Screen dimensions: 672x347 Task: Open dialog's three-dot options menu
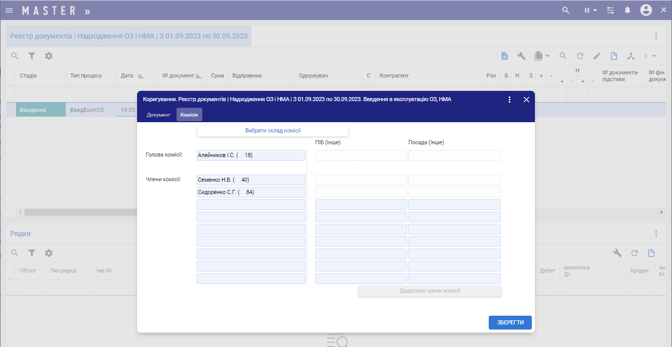point(509,100)
